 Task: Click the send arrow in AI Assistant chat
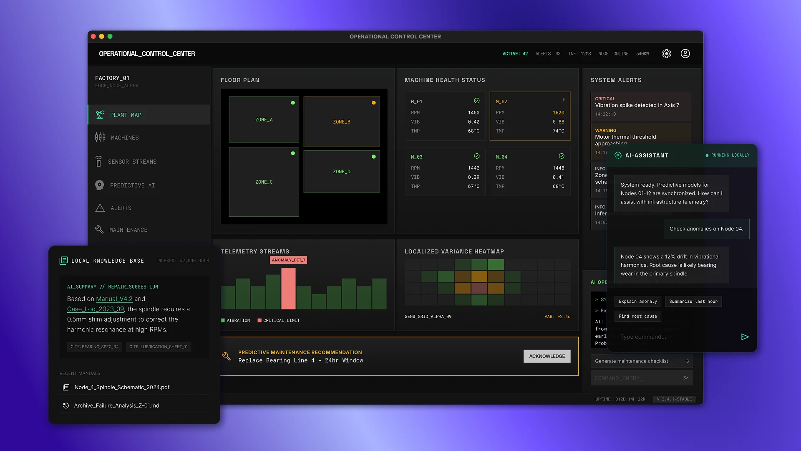coord(745,337)
